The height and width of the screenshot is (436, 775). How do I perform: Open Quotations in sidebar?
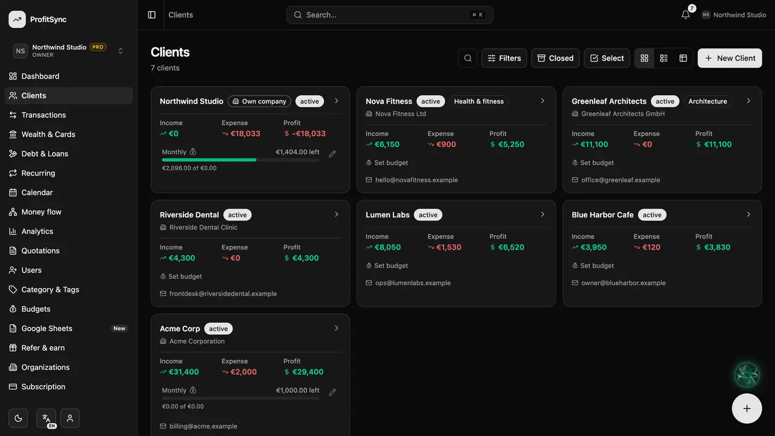[69, 251]
